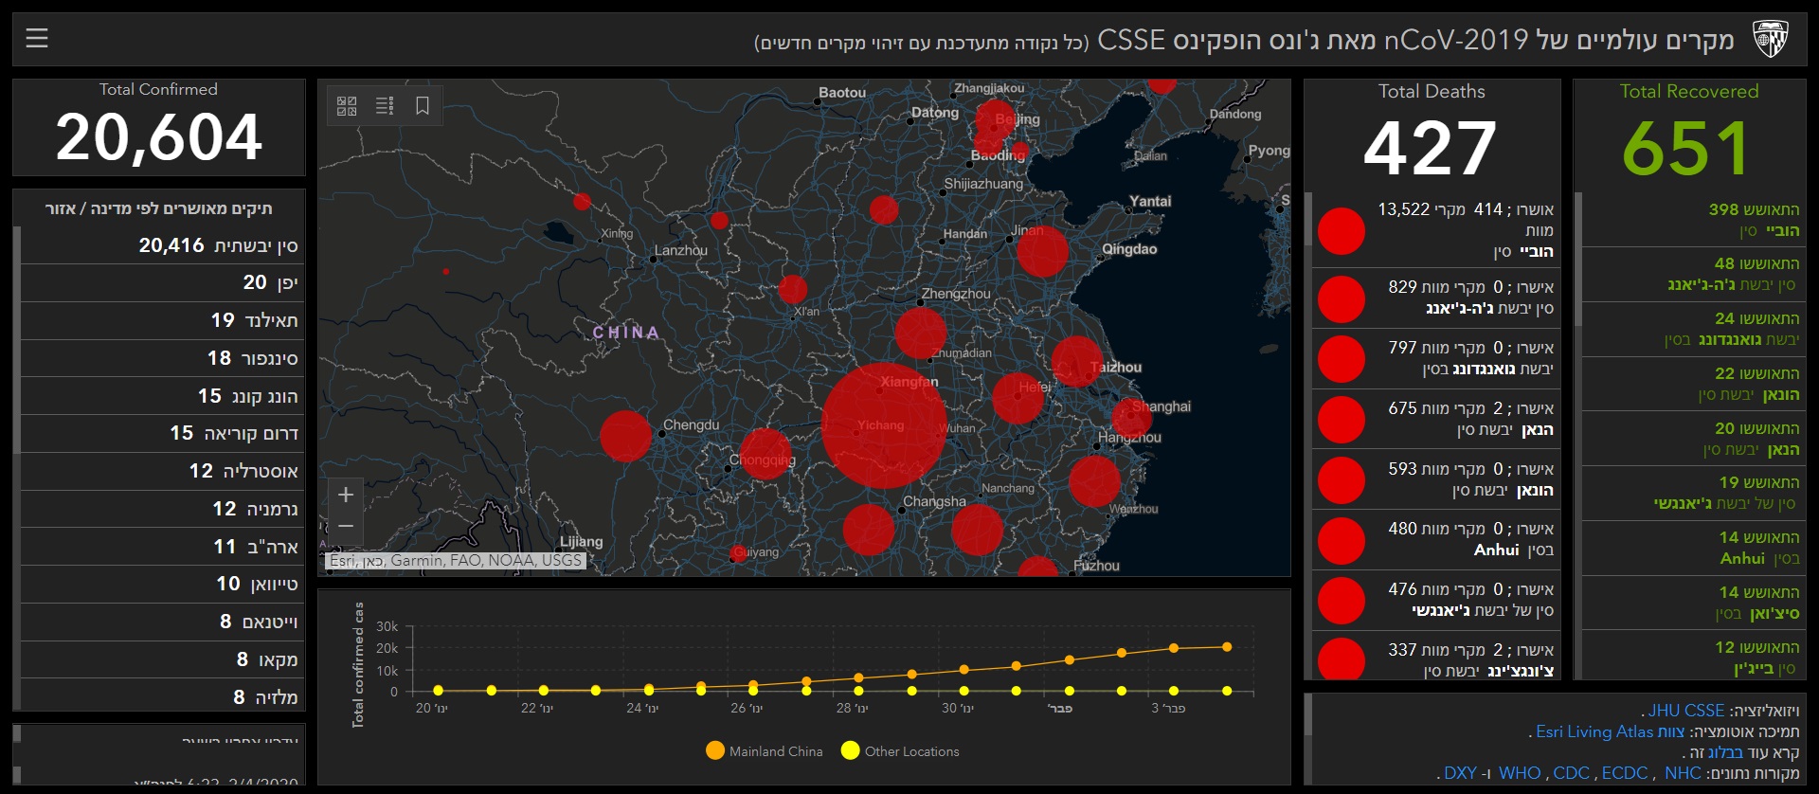Open the map legend list icon

coord(385,105)
